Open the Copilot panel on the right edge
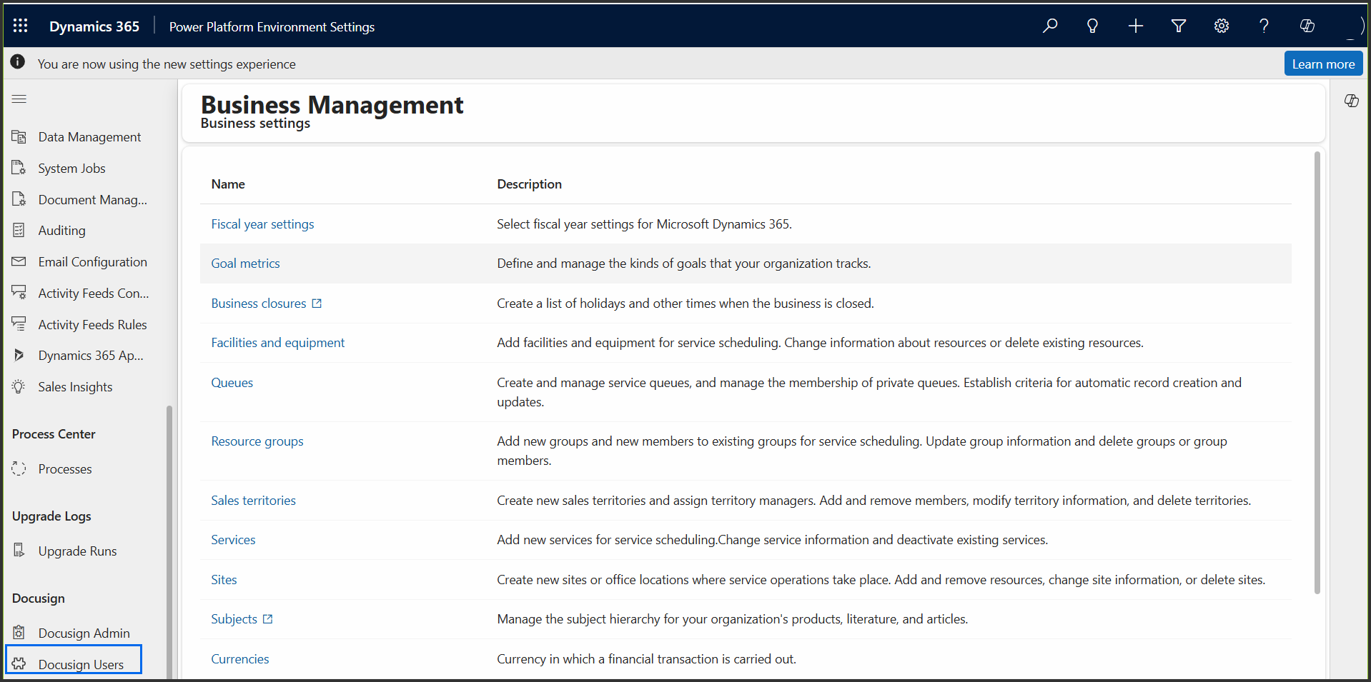The height and width of the screenshot is (682, 1371). (x=1352, y=101)
